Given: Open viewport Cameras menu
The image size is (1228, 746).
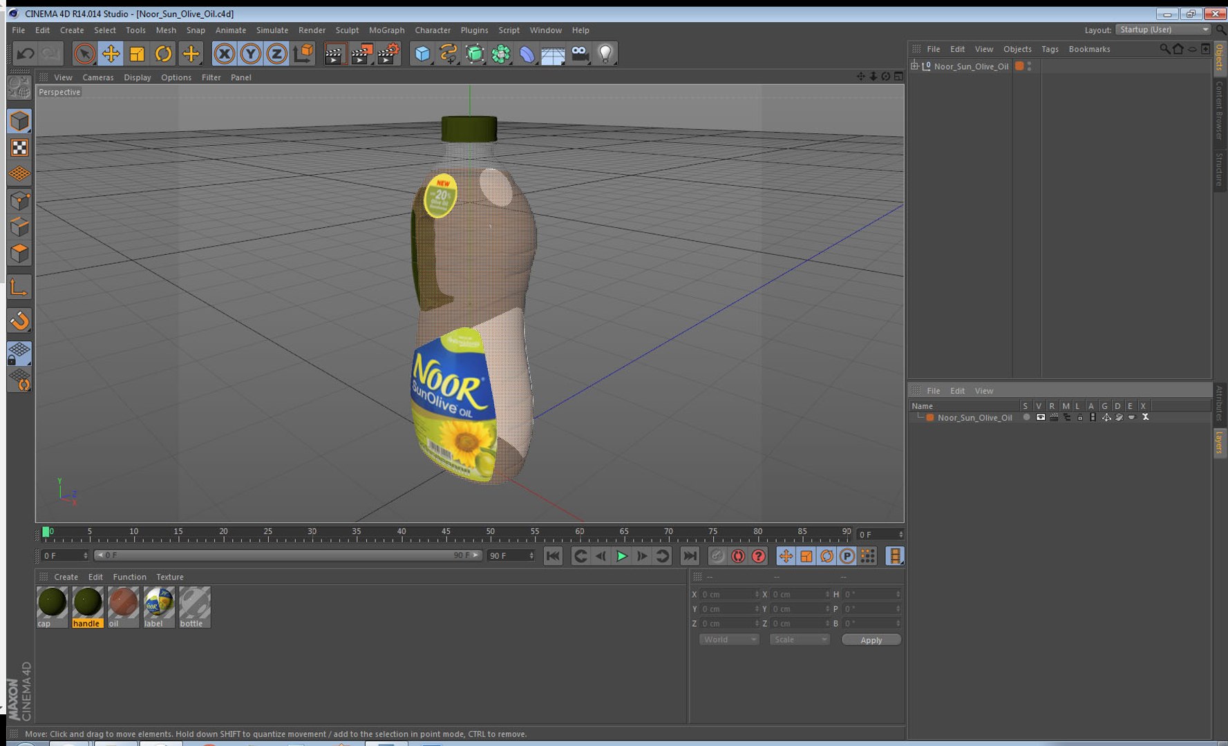Looking at the screenshot, I should coord(97,77).
